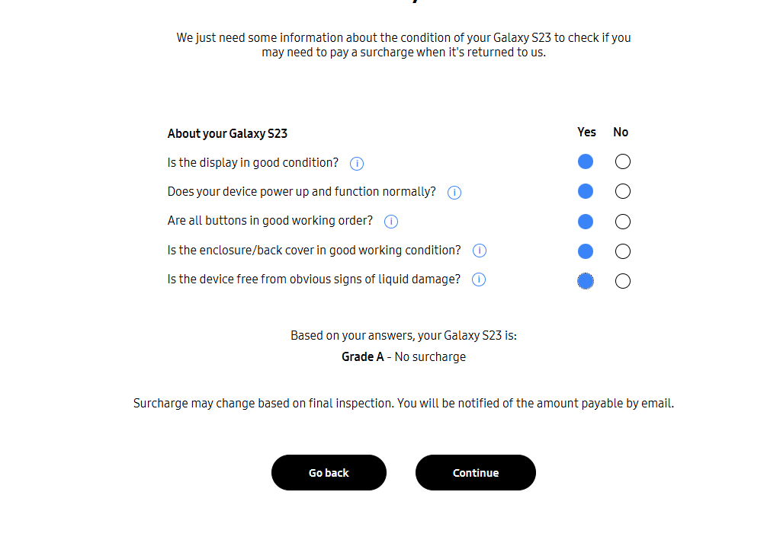
Task: Open info icon for enclosure/back cover question
Action: (x=480, y=251)
